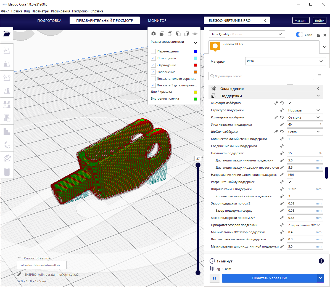330x287 pixels.
Task: Click the print info icon
Action: [x=321, y=261]
